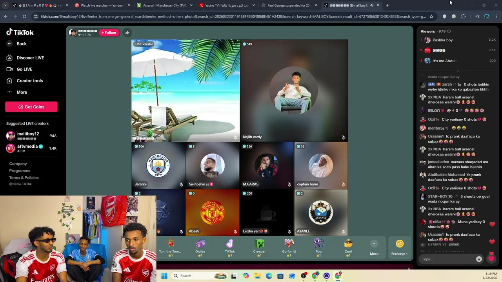Expand More gifts list

tap(374, 248)
